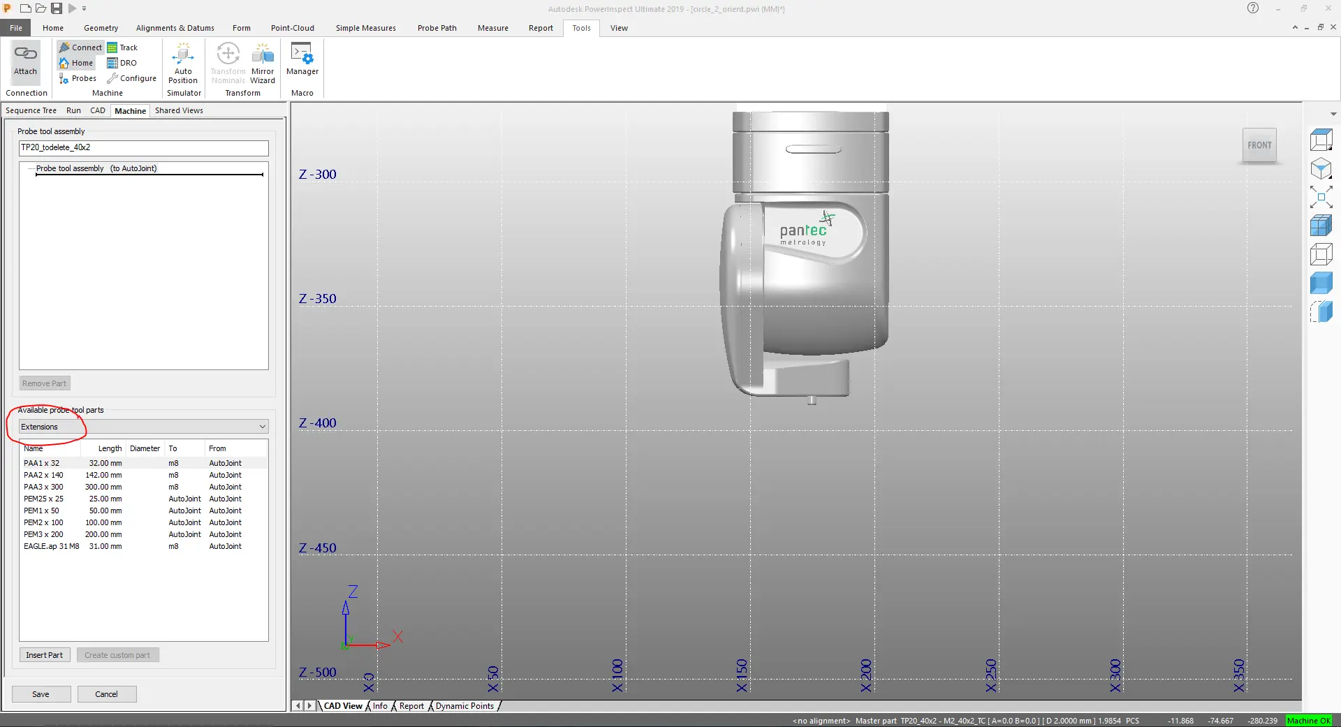Open the File menu
This screenshot has width=1341, height=727.
pyautogui.click(x=16, y=28)
